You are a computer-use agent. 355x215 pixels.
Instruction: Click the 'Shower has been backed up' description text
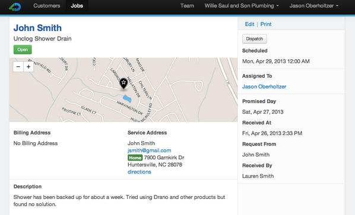tap(119, 201)
